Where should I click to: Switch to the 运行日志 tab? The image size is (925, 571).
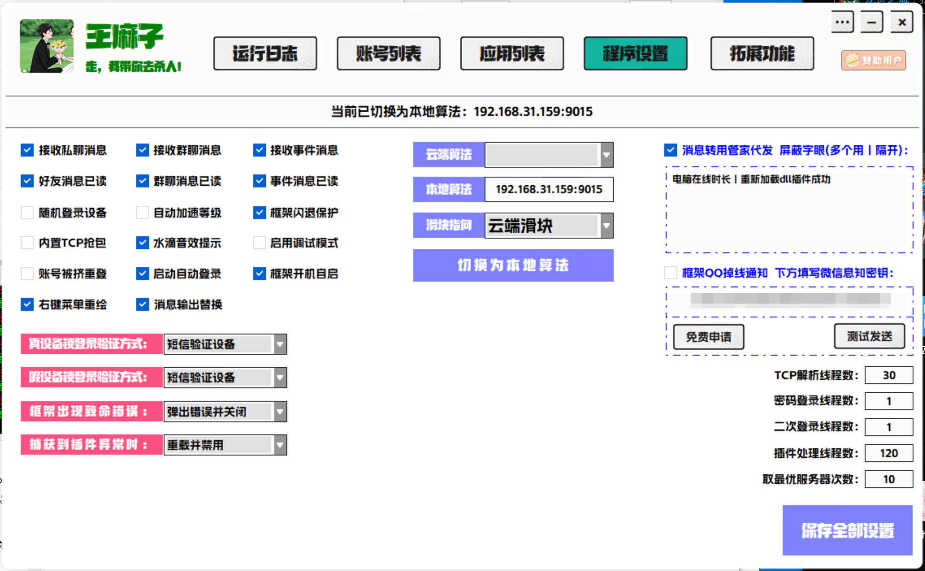pyautogui.click(x=265, y=53)
